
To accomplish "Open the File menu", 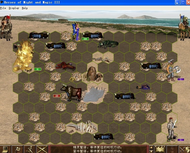I will tap(3, 8).
